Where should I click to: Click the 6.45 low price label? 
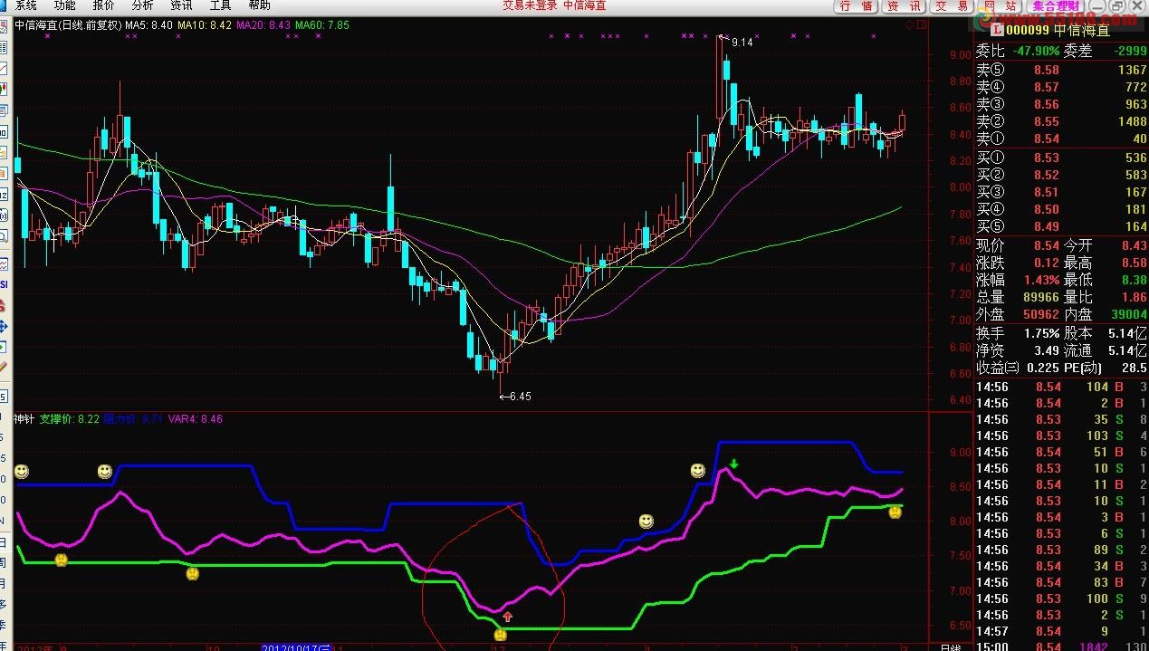tap(521, 396)
